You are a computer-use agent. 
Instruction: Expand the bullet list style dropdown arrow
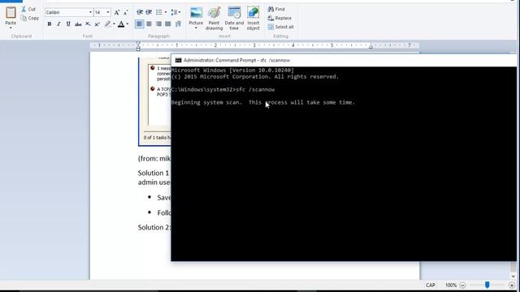coord(166,12)
